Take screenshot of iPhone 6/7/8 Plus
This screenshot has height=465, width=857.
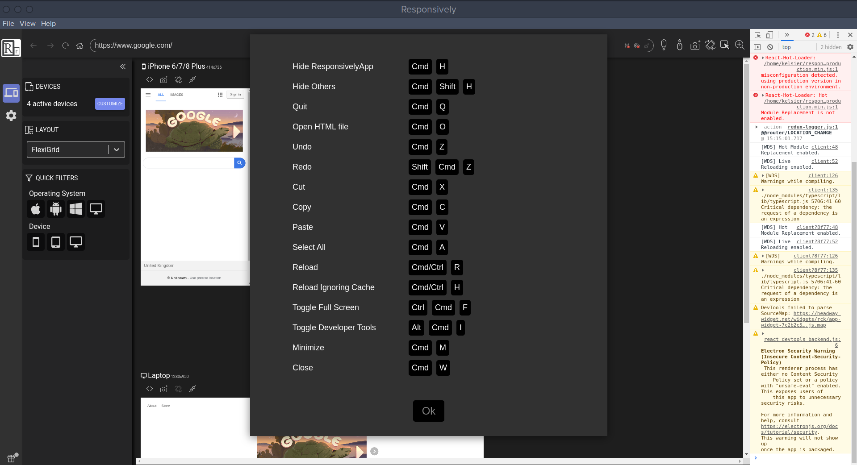click(164, 79)
